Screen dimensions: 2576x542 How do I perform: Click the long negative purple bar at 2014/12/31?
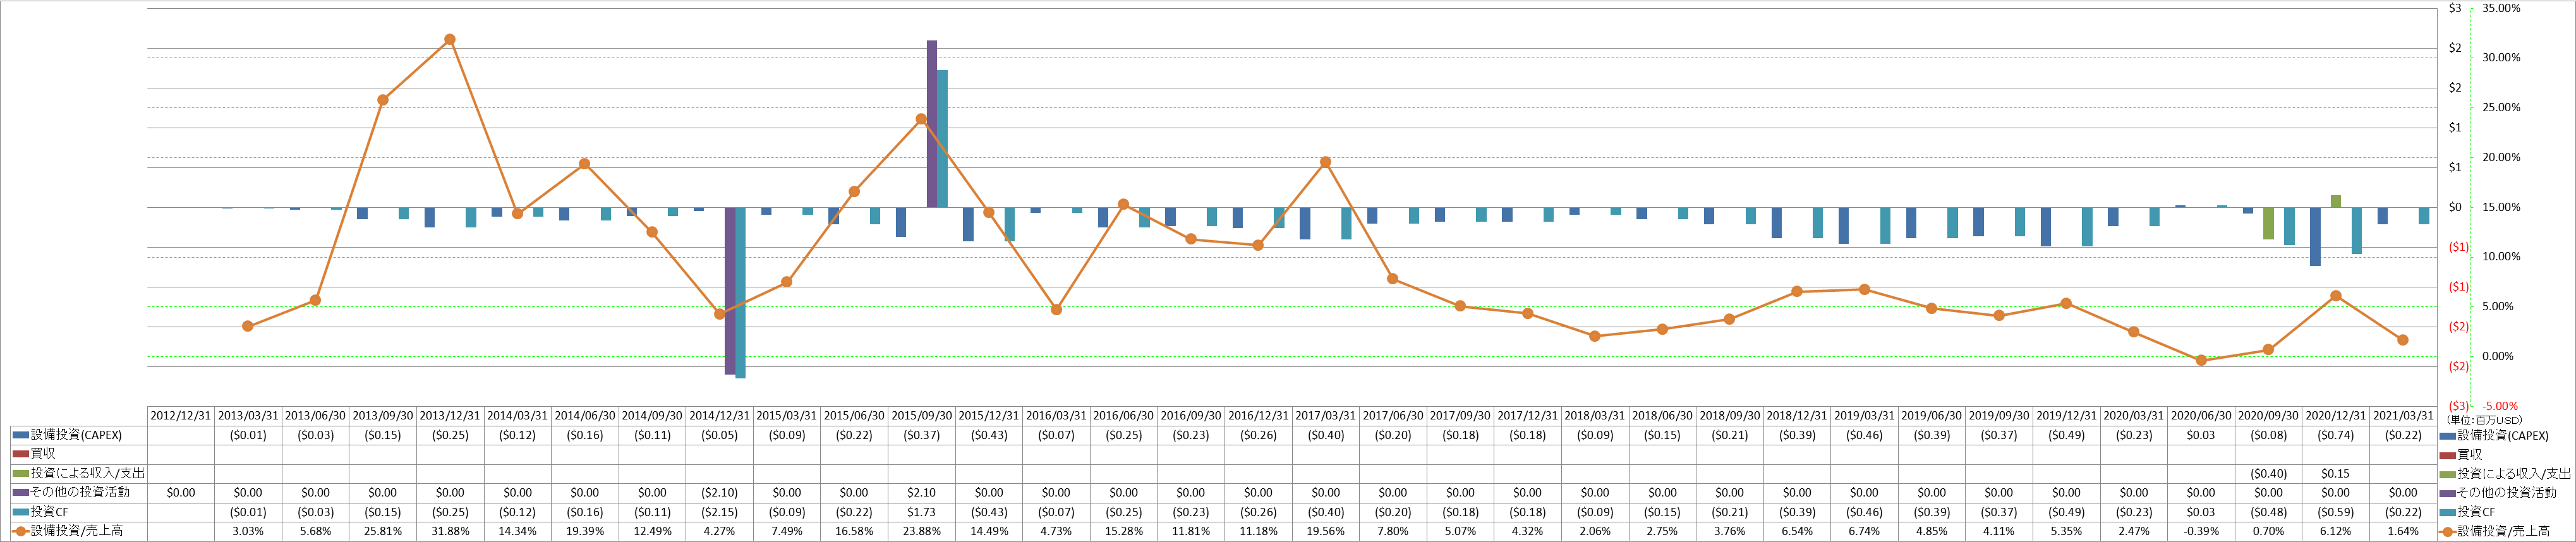click(x=730, y=291)
